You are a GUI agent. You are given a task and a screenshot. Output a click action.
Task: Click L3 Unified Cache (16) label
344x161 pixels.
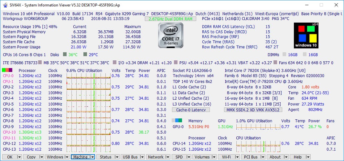[x=192, y=104]
